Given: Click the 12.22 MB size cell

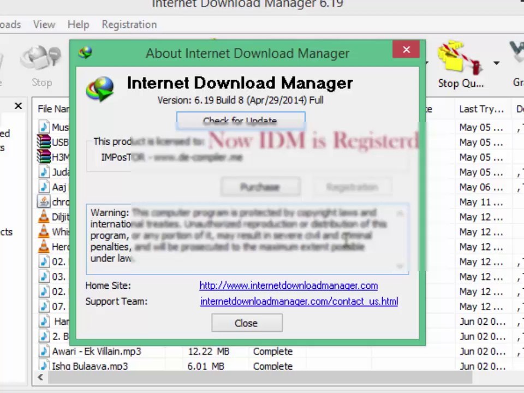Looking at the screenshot, I should 209,351.
